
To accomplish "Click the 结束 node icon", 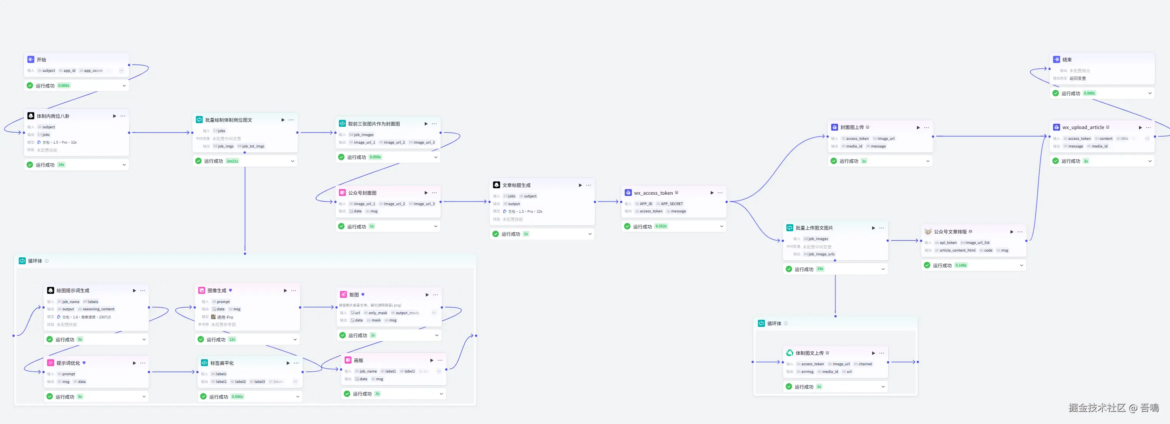I will point(1057,60).
